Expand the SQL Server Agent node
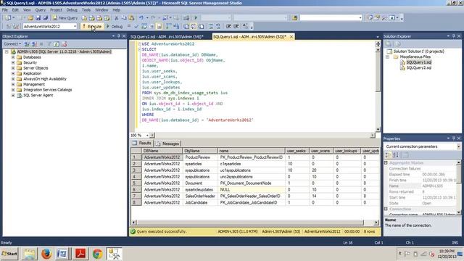 click(13, 95)
